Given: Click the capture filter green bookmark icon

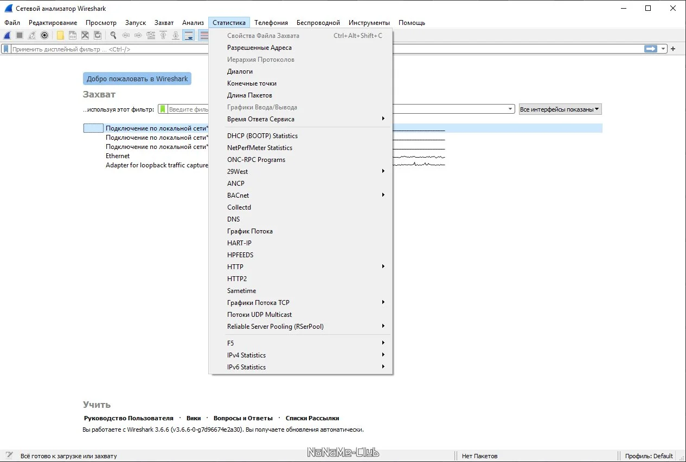Looking at the screenshot, I should click(x=163, y=109).
